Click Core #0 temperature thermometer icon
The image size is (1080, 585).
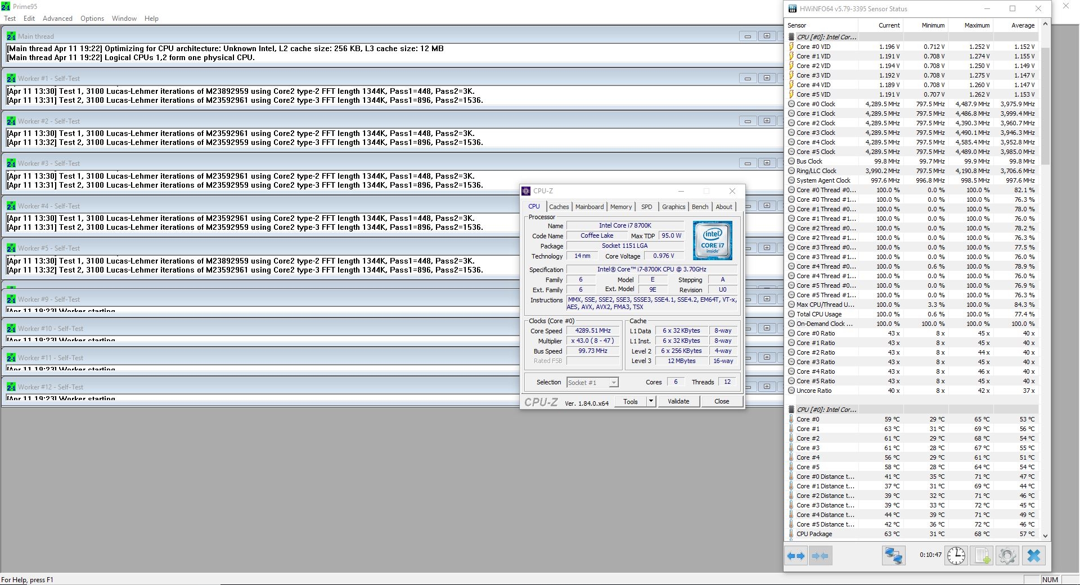pos(791,419)
